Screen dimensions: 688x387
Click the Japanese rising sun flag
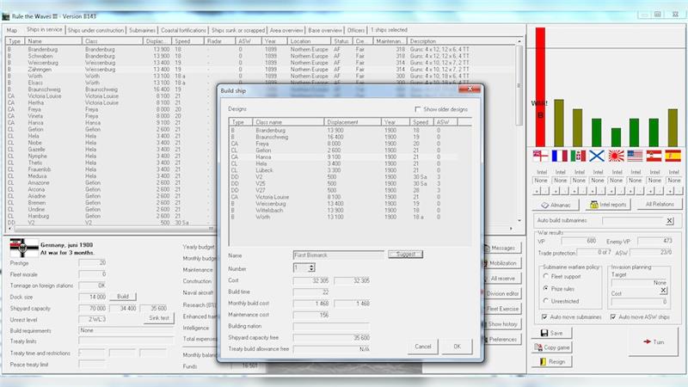(x=616, y=156)
